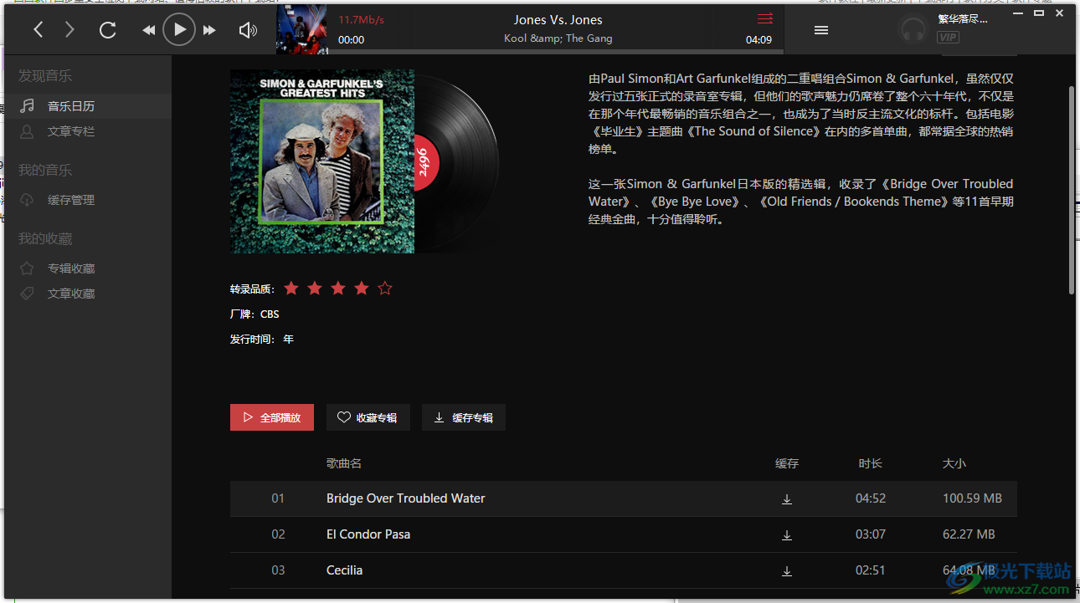
Task: Open the hamburger main menu
Action: 821,30
